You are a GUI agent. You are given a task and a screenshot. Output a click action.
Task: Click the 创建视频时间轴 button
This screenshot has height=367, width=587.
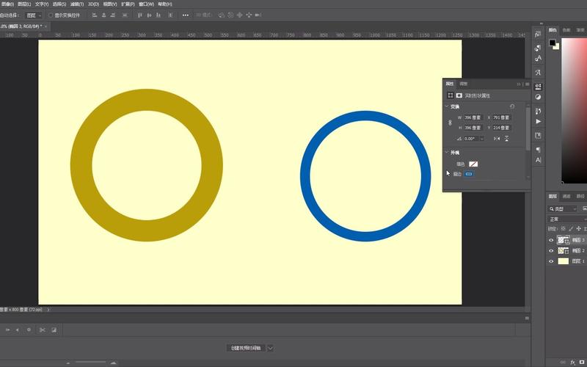(x=244, y=348)
